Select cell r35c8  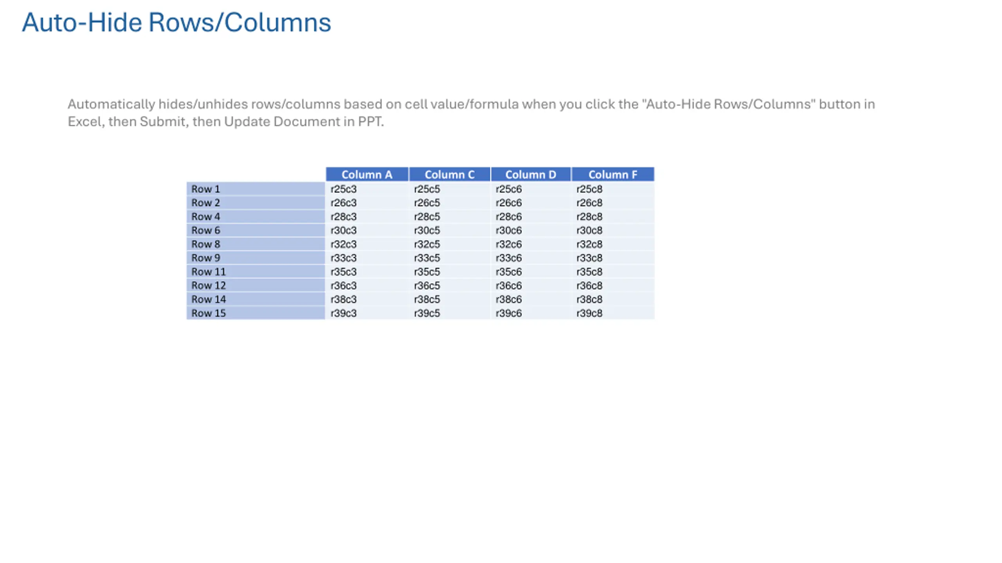click(613, 271)
